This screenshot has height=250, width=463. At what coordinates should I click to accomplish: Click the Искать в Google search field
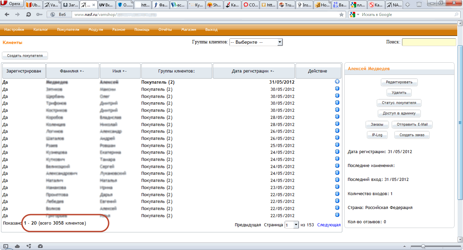click(407, 15)
